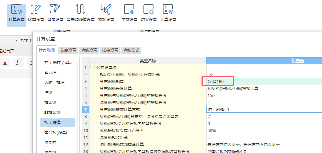Click the 图纸管理 panel label
Screen dimensions: 322x153
coord(7,51)
